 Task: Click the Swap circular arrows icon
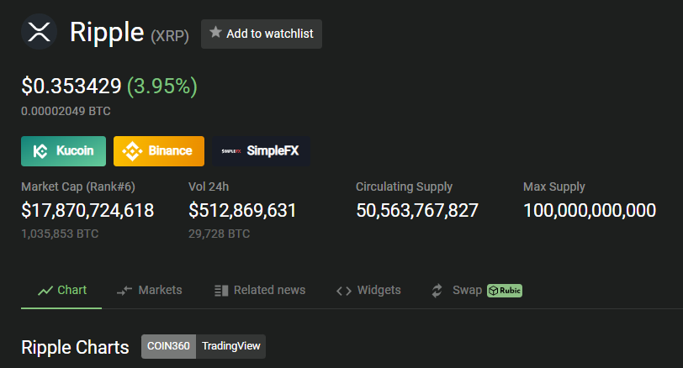437,291
